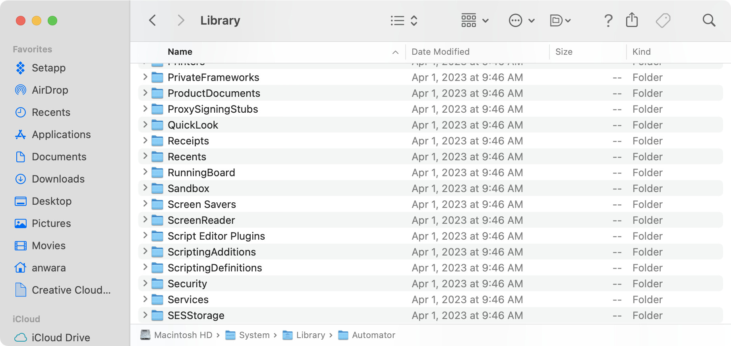Image resolution: width=731 pixels, height=346 pixels.
Task: Select Applications in the sidebar
Action: (61, 135)
